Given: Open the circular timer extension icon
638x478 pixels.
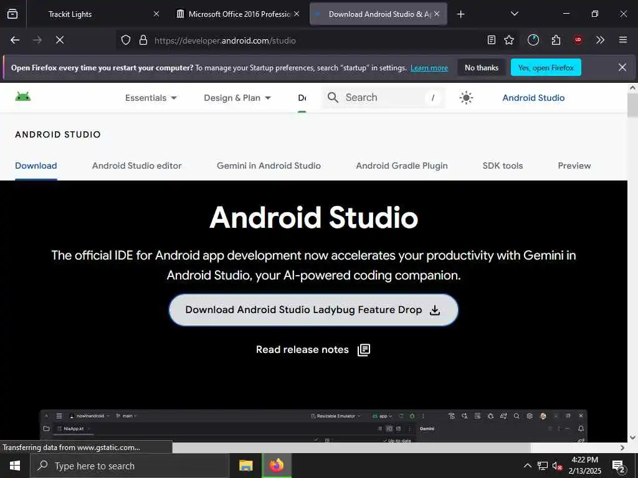Looking at the screenshot, I should (x=533, y=40).
